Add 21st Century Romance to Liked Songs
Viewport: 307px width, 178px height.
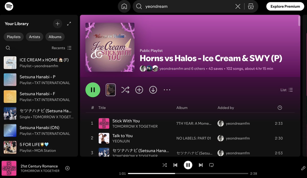tap(68, 168)
